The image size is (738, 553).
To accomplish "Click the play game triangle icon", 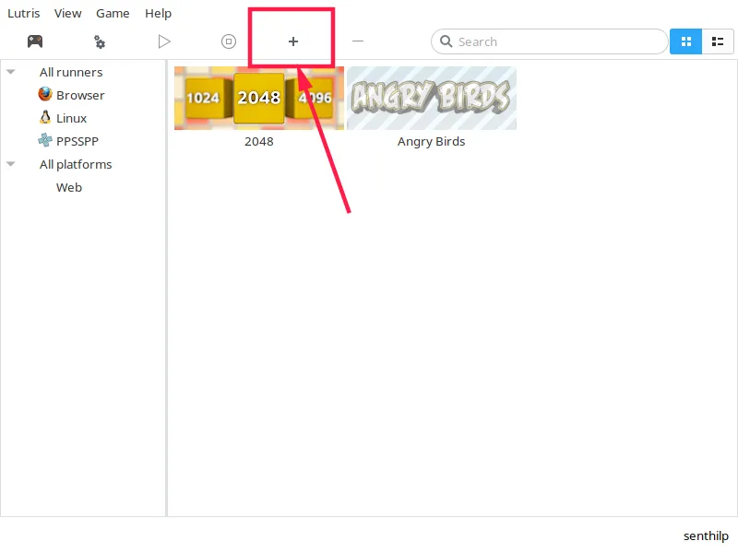I will click(164, 41).
